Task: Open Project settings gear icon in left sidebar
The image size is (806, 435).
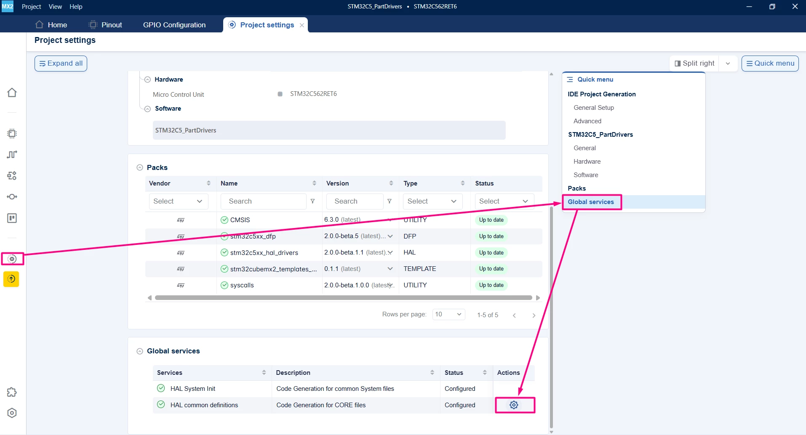Action: coord(12,259)
